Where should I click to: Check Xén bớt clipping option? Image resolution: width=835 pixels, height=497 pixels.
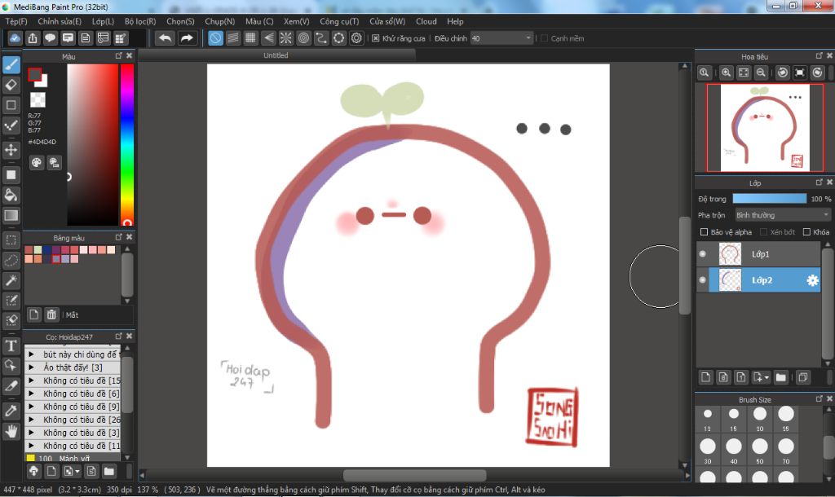[x=763, y=232]
